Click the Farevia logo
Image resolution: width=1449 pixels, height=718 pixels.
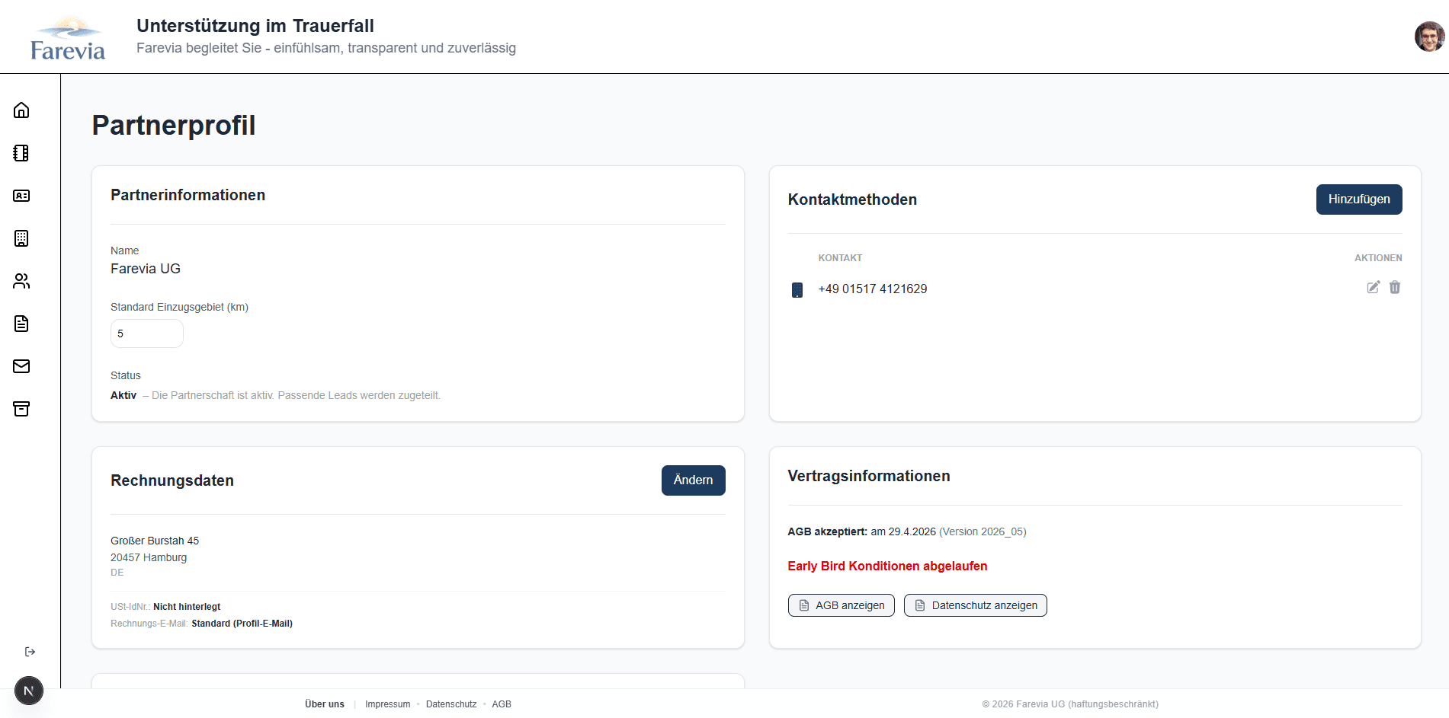[x=68, y=38]
